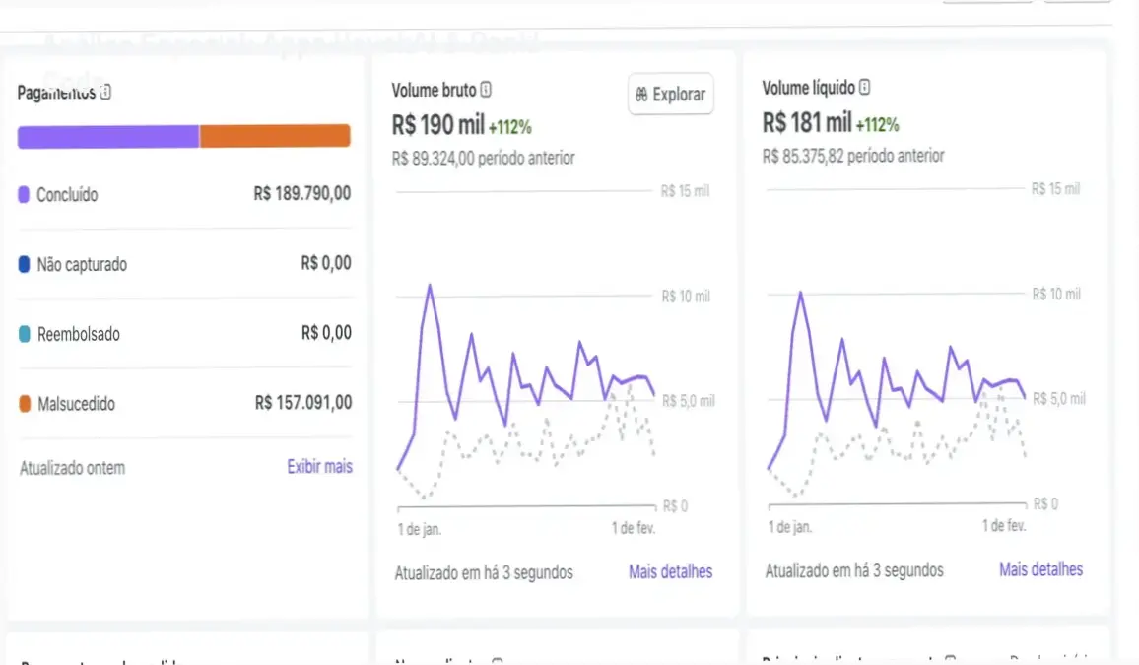
Task: Click the R$ 10 mil axis label in Volume bruto
Action: point(686,297)
